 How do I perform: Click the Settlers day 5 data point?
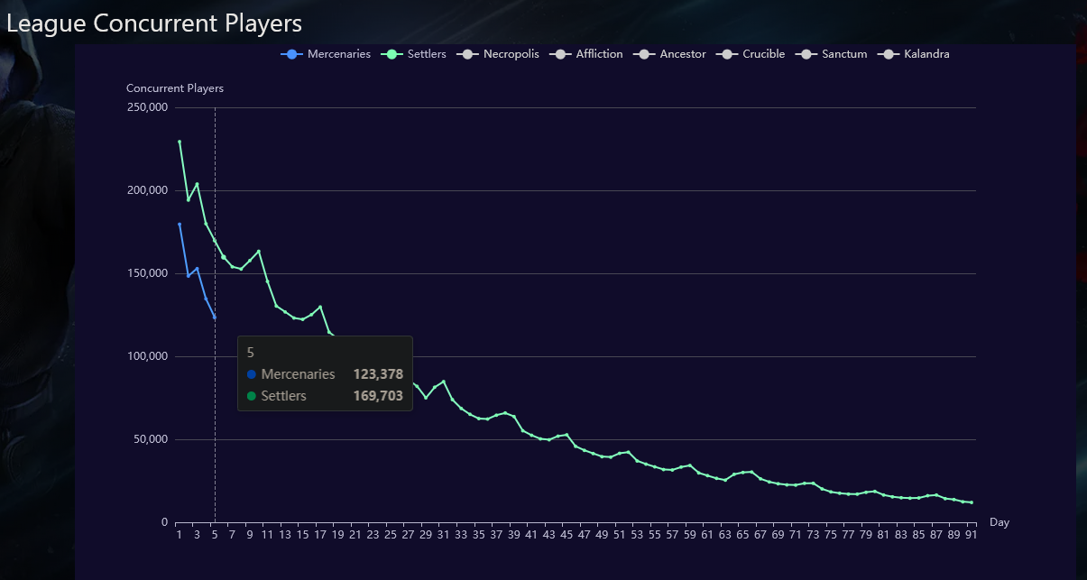[x=215, y=241]
